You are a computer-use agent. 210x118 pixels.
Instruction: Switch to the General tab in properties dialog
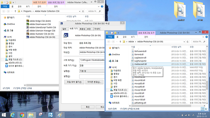(x=64, y=29)
